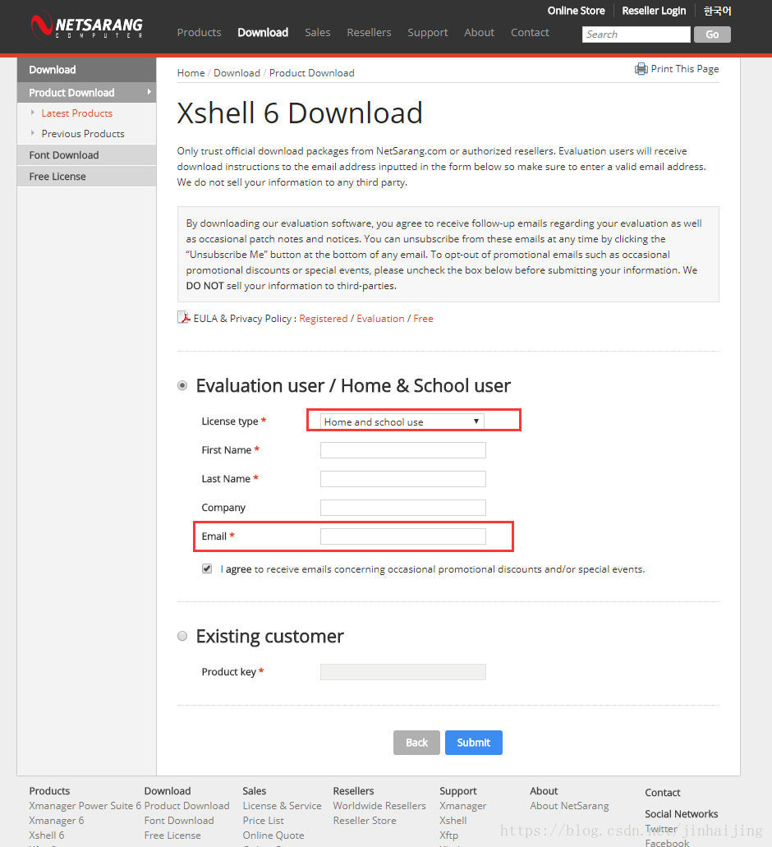
Task: Click the Download footer heading
Action: [168, 791]
